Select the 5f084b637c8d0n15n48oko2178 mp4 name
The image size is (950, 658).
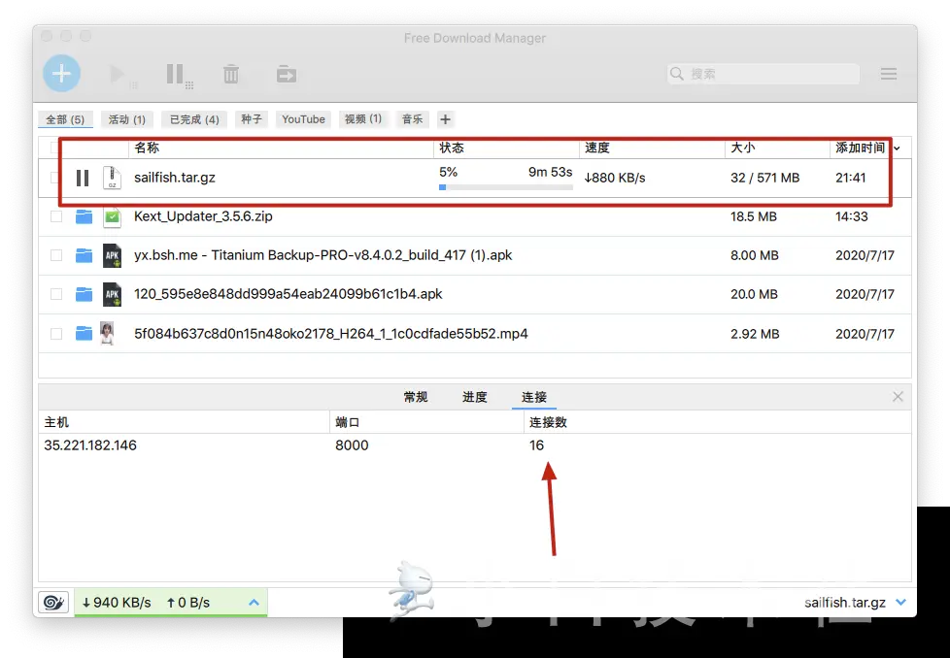[x=331, y=334]
